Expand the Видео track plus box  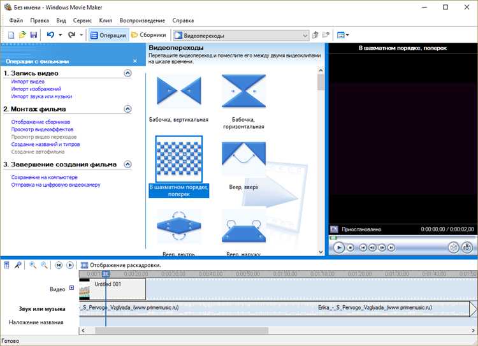coord(71,289)
